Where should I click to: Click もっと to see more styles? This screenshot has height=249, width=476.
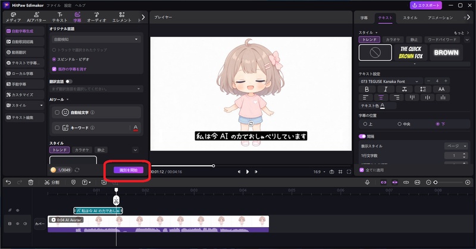[x=461, y=33]
